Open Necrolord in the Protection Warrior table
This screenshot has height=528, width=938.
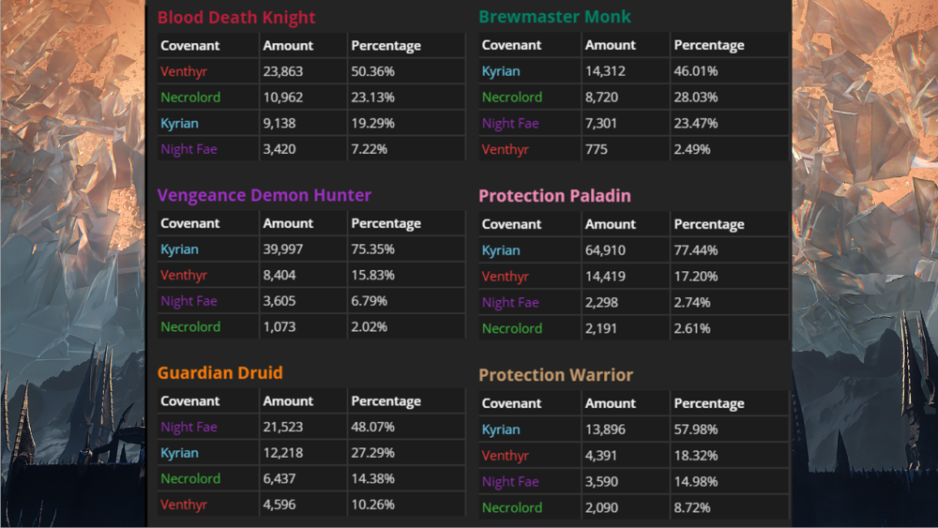click(512, 507)
